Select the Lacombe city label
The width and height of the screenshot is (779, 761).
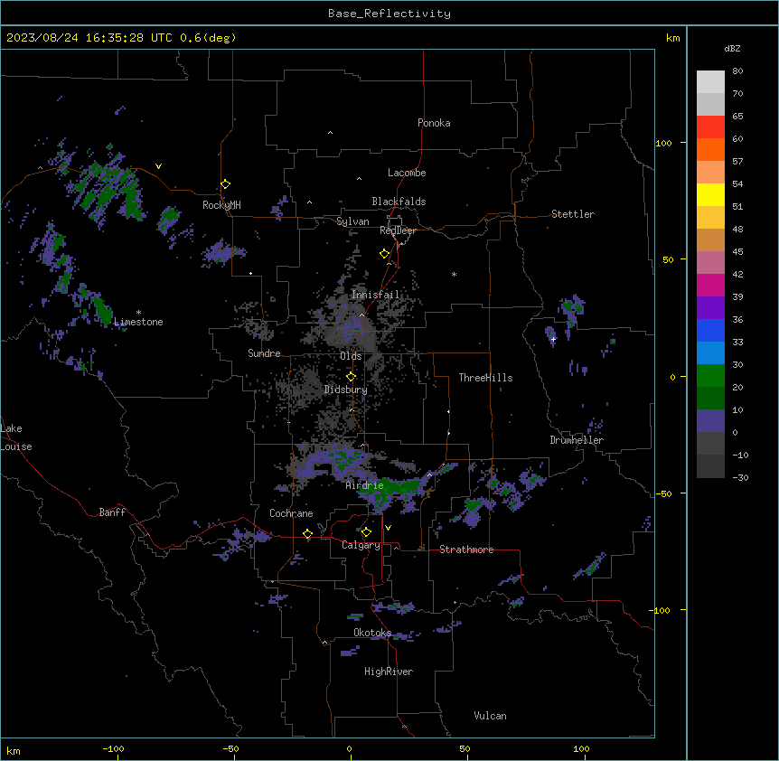(x=407, y=173)
